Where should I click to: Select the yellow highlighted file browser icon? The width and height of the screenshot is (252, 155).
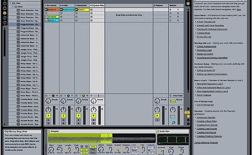[x=5, y=13]
